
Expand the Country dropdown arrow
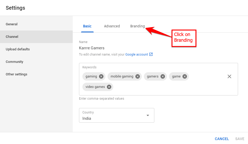point(148,115)
